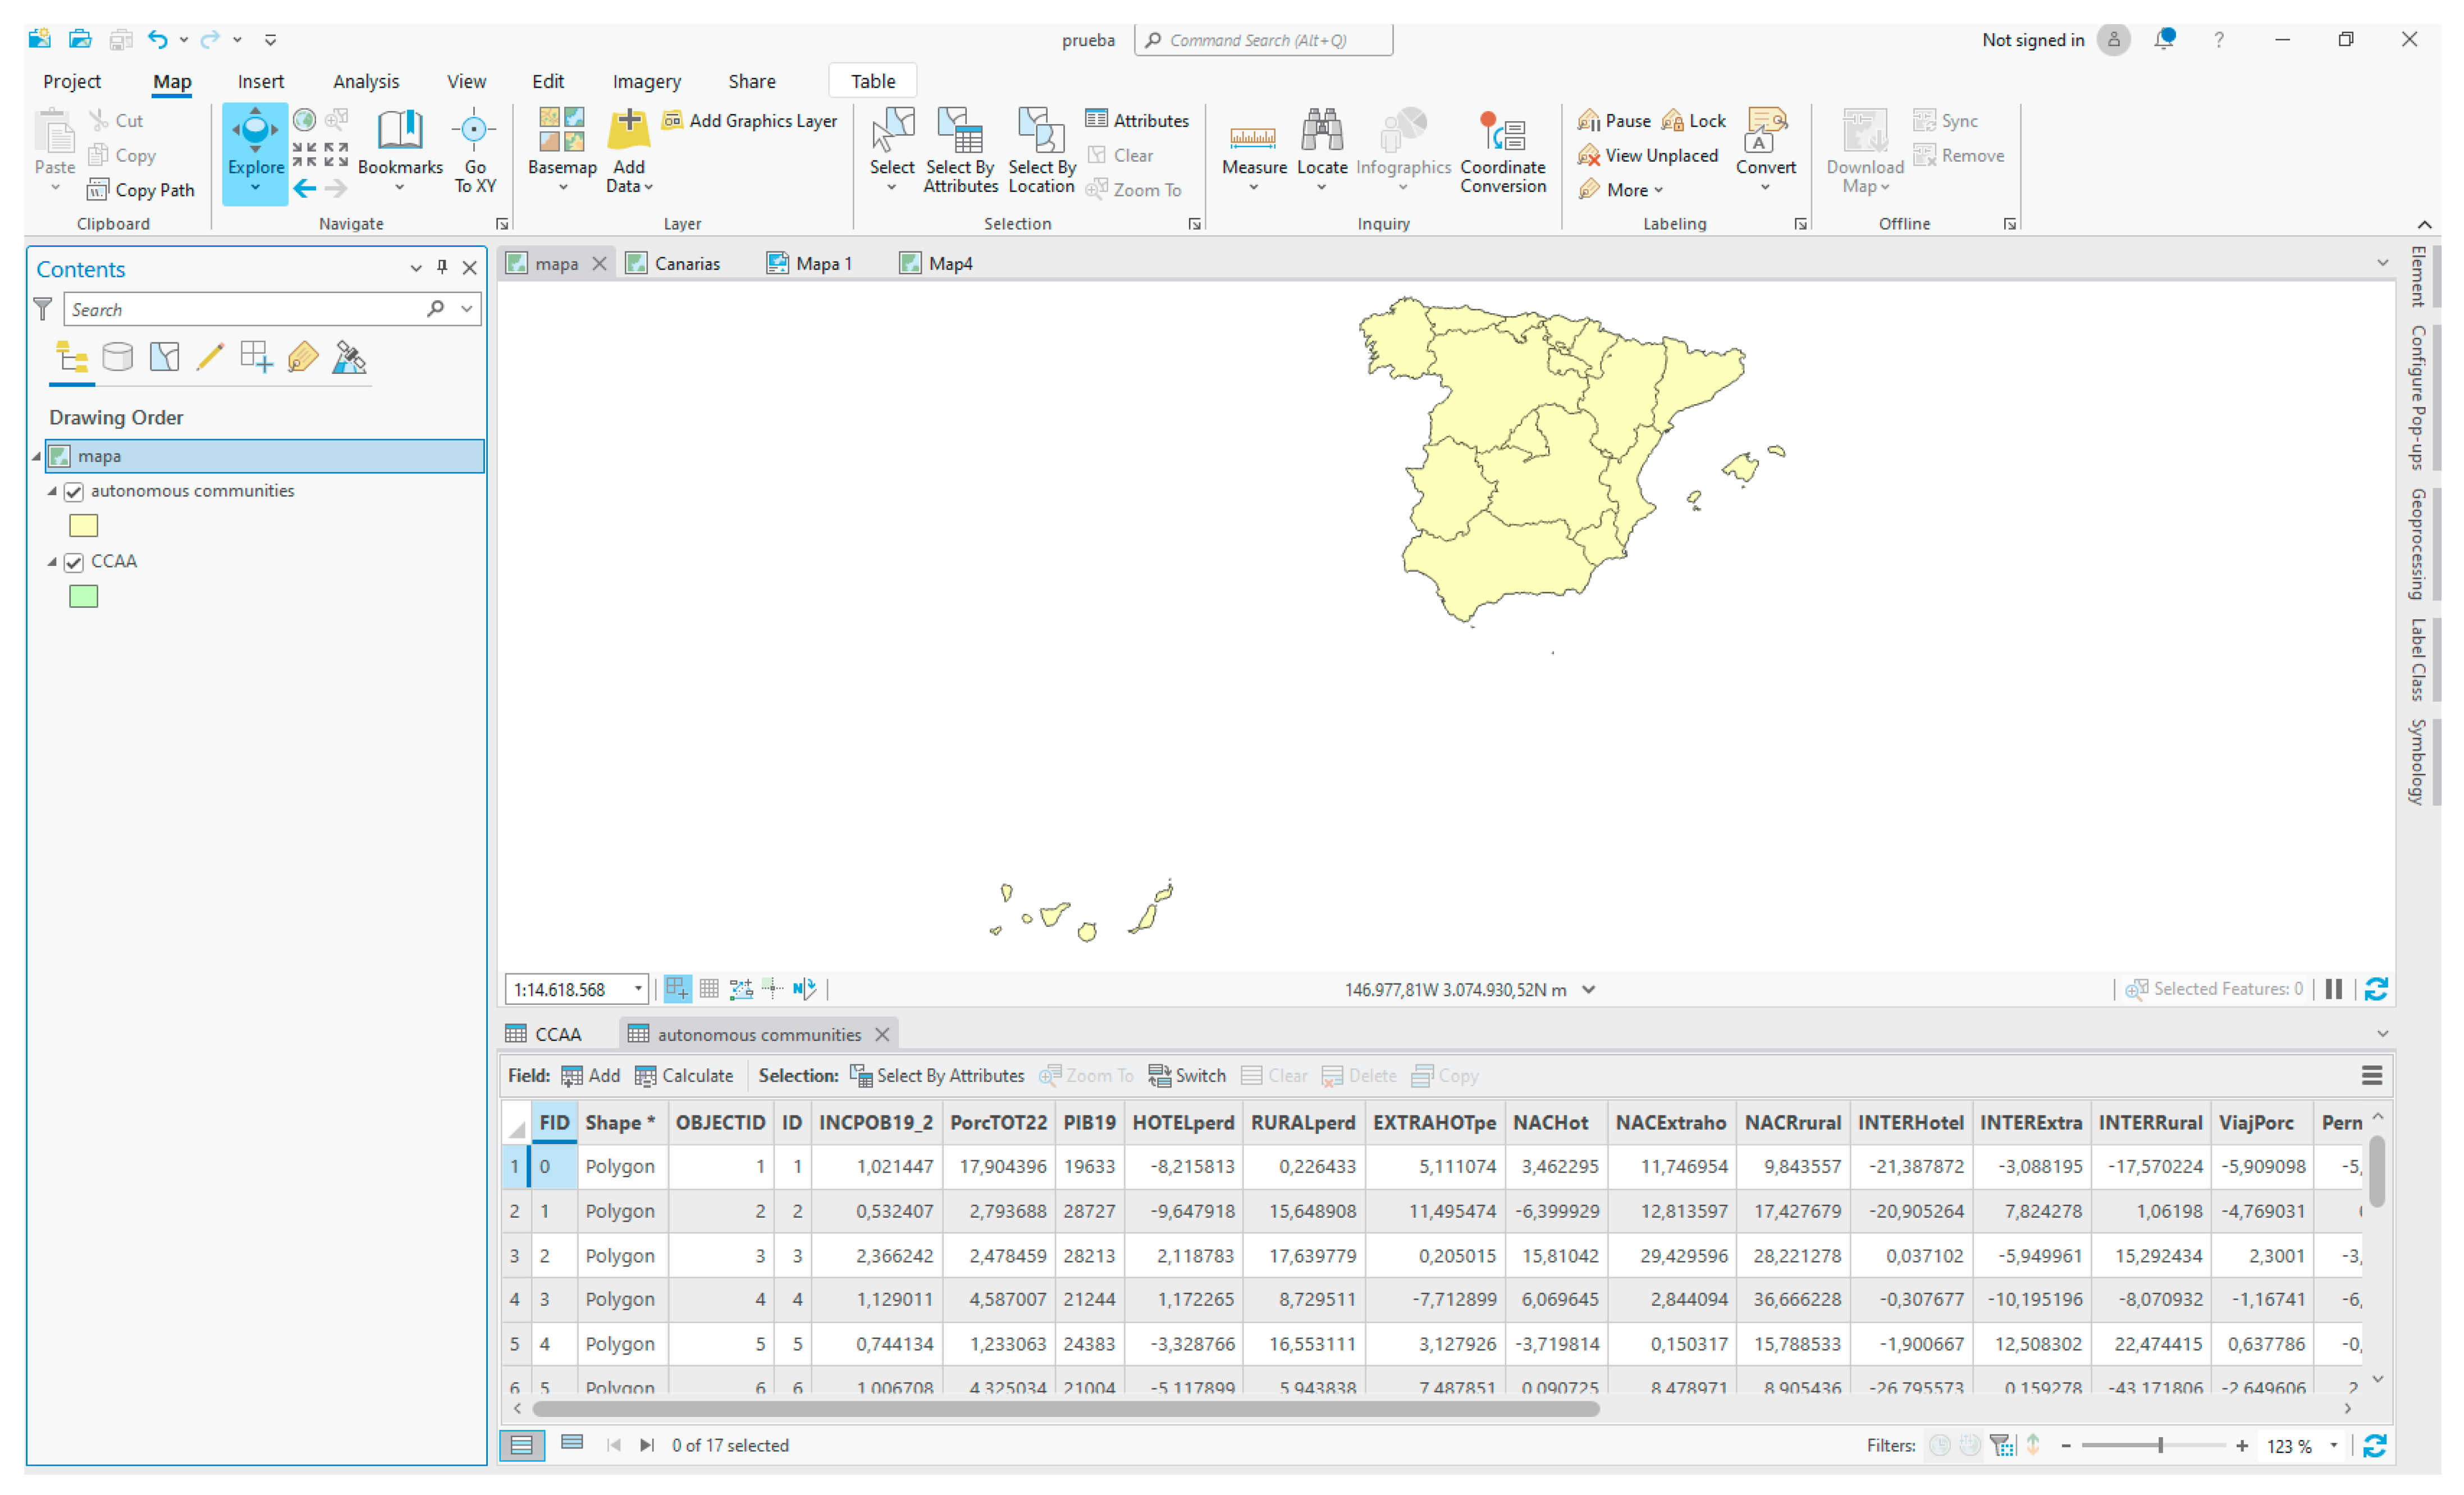Click the yellow autonomous communities symbol swatch
2464x1495 pixels.
point(83,526)
